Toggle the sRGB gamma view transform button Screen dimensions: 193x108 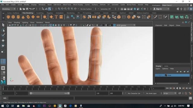pyautogui.click(x=114, y=25)
